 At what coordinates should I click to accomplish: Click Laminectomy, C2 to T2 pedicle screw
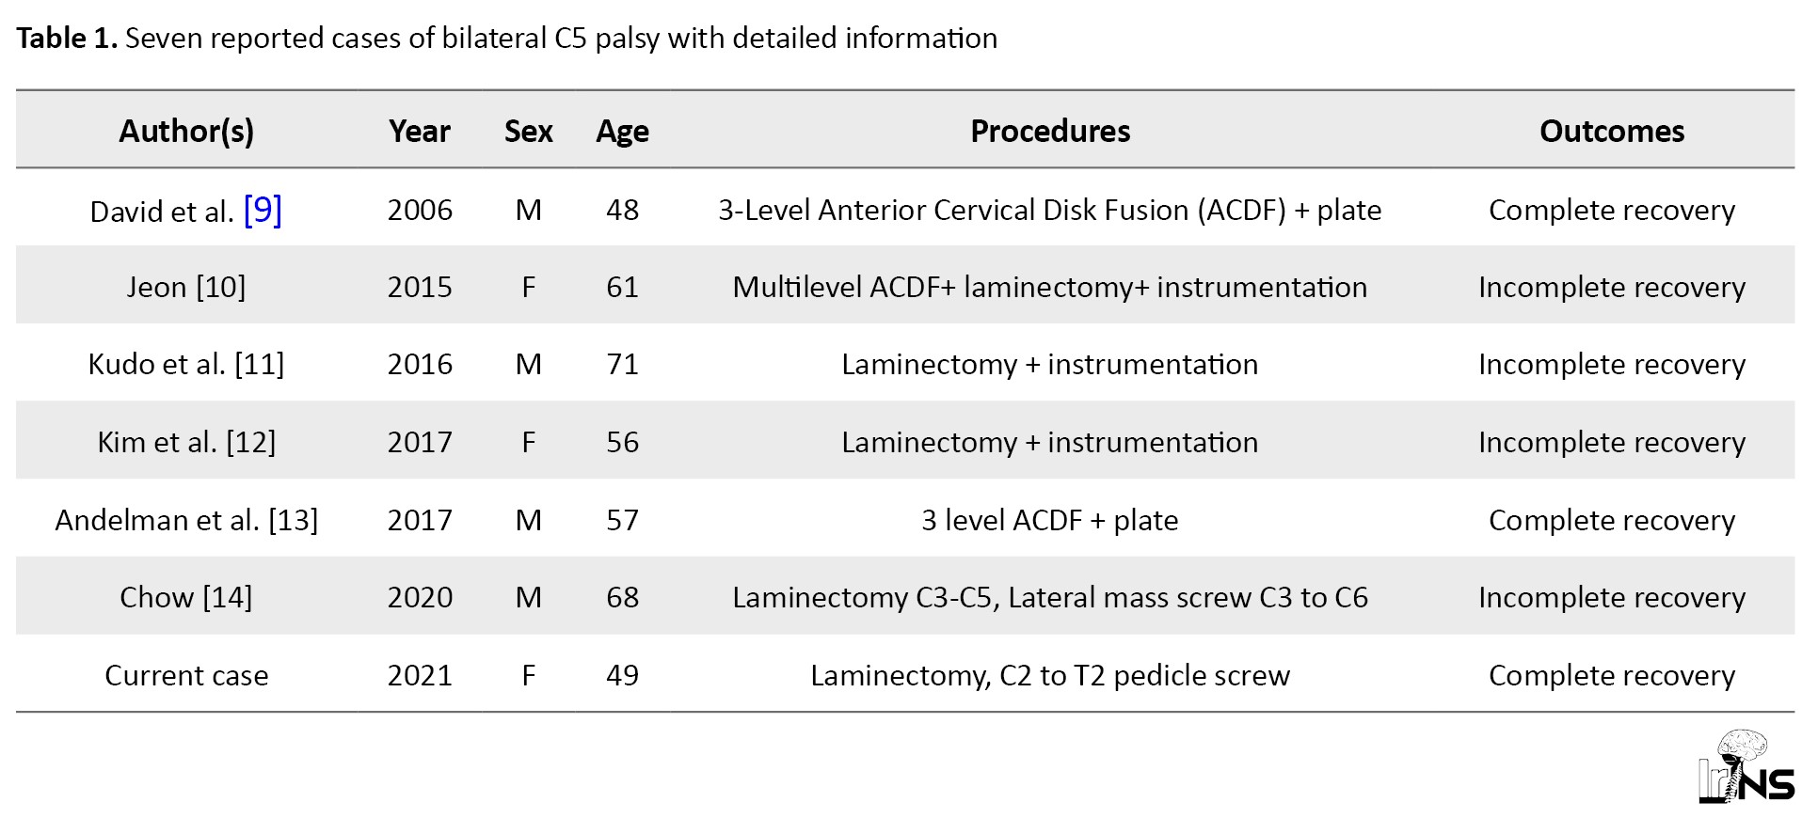tap(1050, 675)
